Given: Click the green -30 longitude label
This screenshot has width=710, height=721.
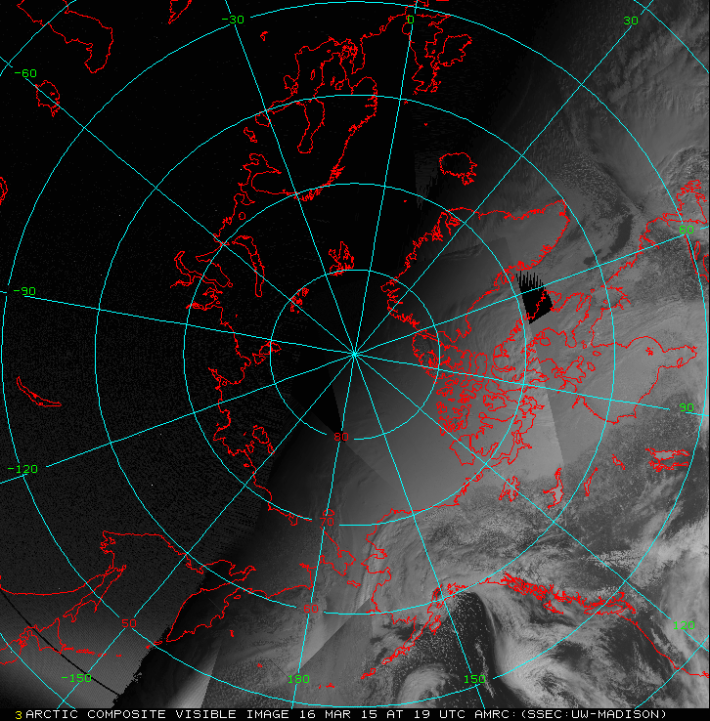Looking at the screenshot, I should (233, 20).
